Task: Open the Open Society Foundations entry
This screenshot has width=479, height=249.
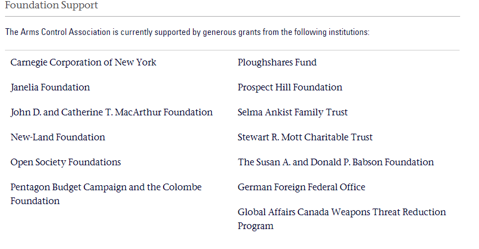Action: [x=65, y=162]
